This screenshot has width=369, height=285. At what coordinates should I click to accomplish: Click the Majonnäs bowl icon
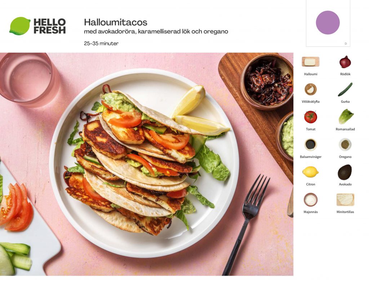tap(310, 200)
